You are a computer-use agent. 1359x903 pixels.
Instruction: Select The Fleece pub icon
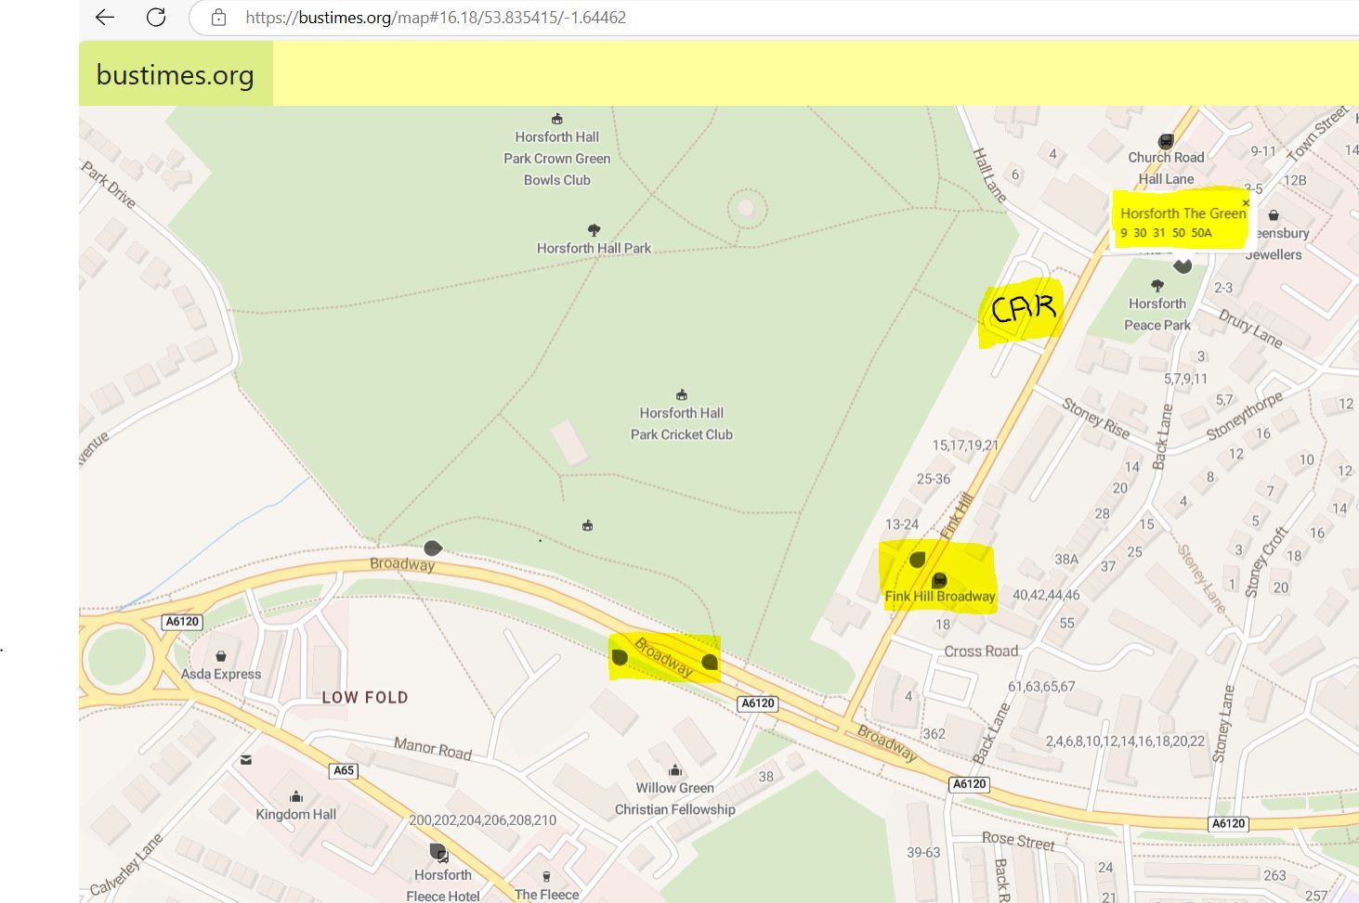click(546, 876)
